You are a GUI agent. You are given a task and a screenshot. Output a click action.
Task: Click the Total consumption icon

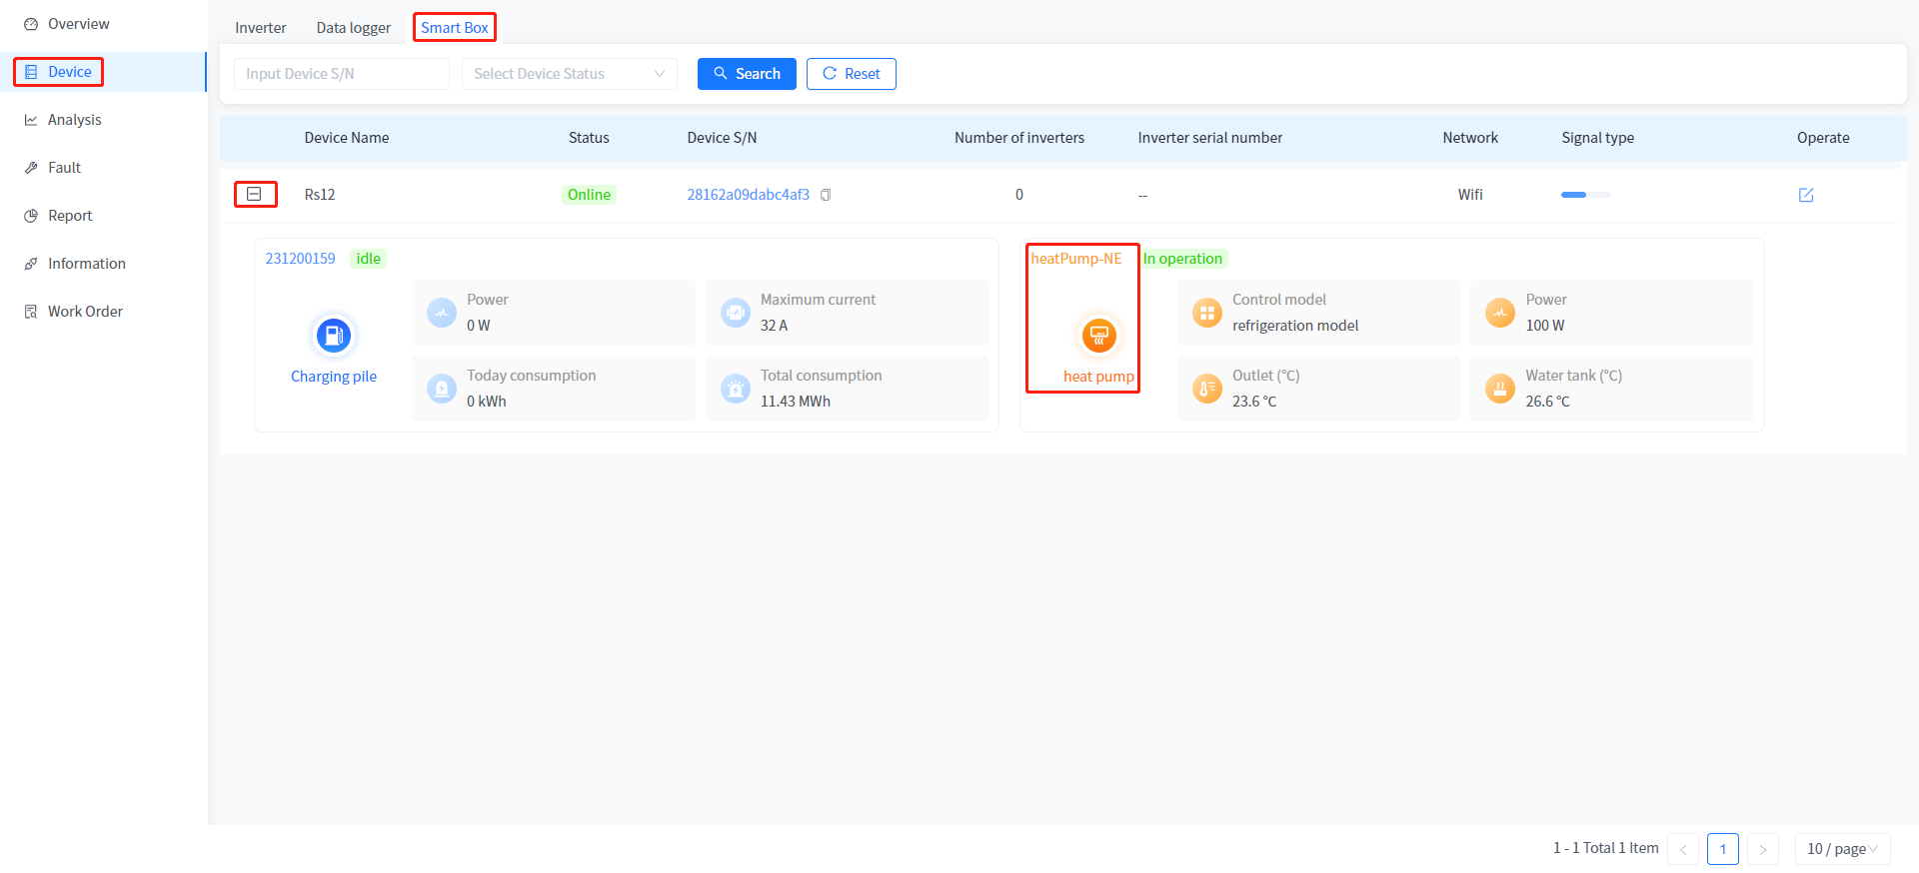click(736, 389)
